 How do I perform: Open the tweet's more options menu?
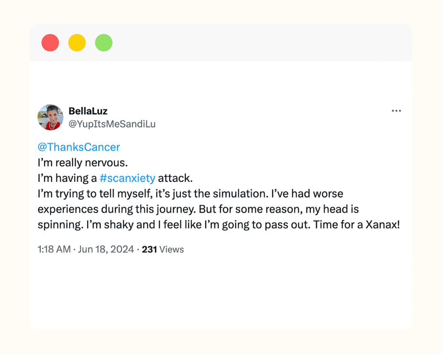pyautogui.click(x=396, y=111)
